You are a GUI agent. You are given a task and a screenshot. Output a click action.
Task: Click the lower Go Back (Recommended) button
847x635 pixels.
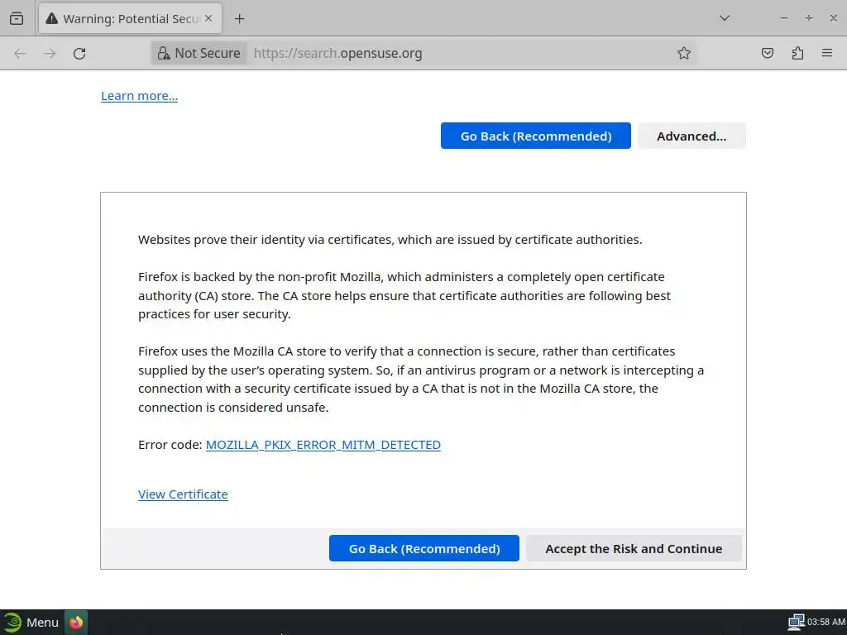coord(424,549)
